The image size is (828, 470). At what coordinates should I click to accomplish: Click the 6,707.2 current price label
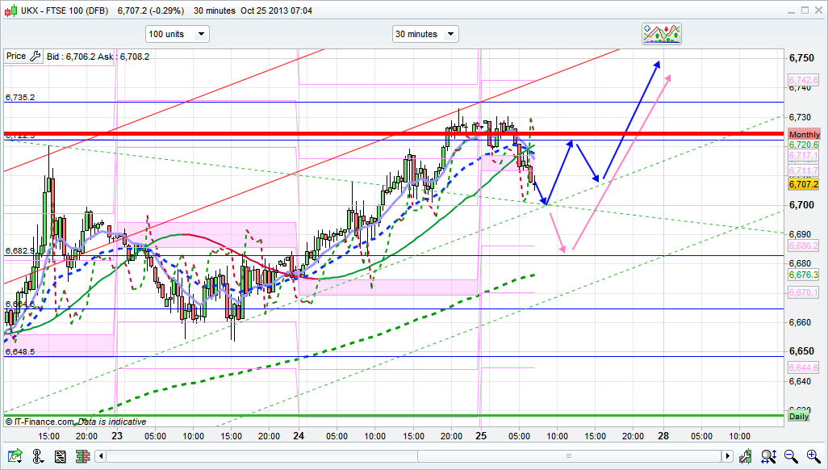point(804,185)
